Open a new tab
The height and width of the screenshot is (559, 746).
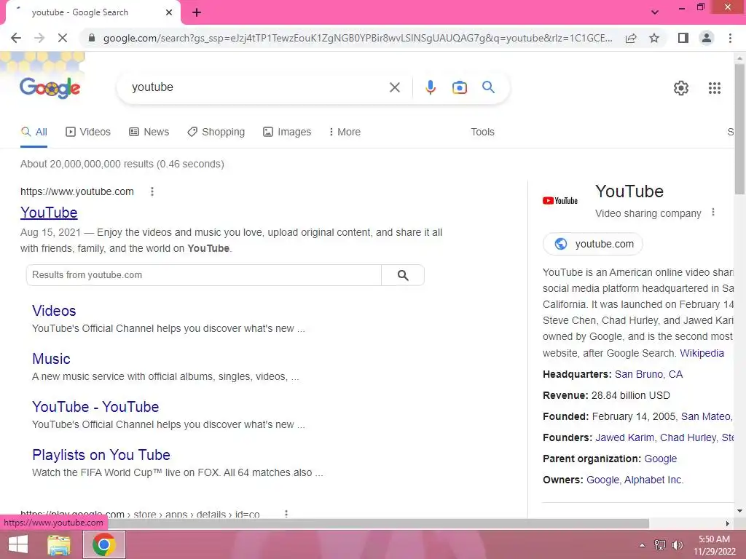pos(197,12)
